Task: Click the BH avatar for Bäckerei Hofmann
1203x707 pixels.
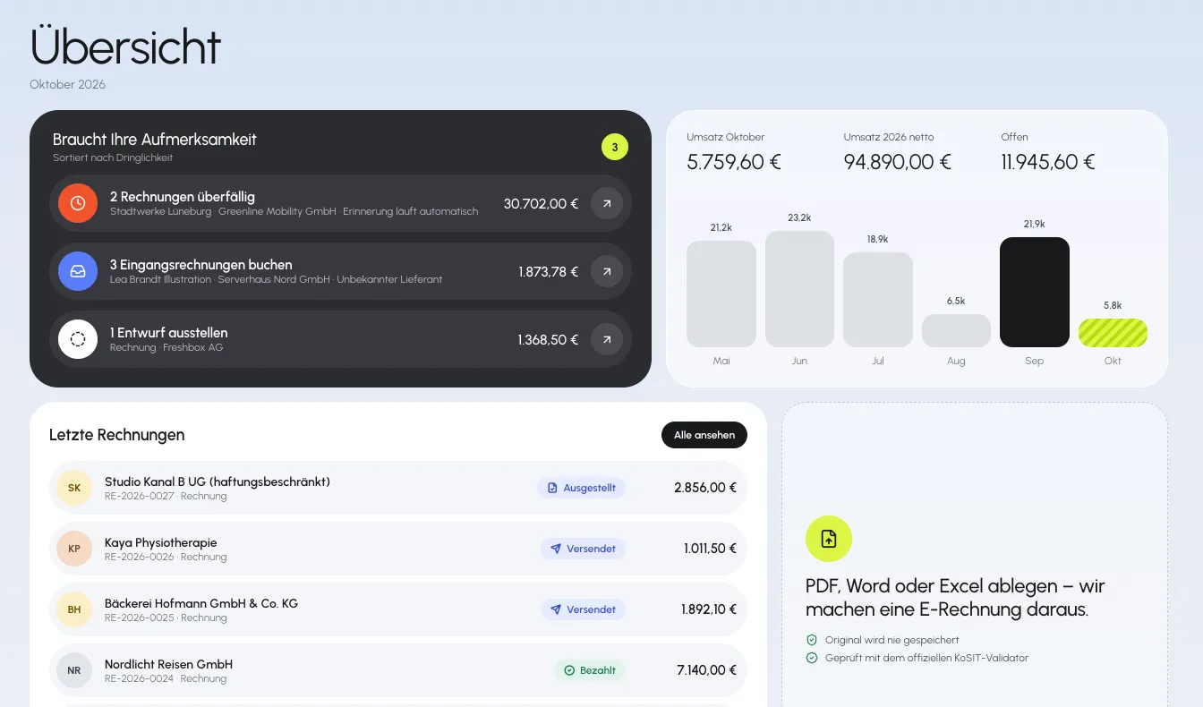Action: [x=74, y=609]
